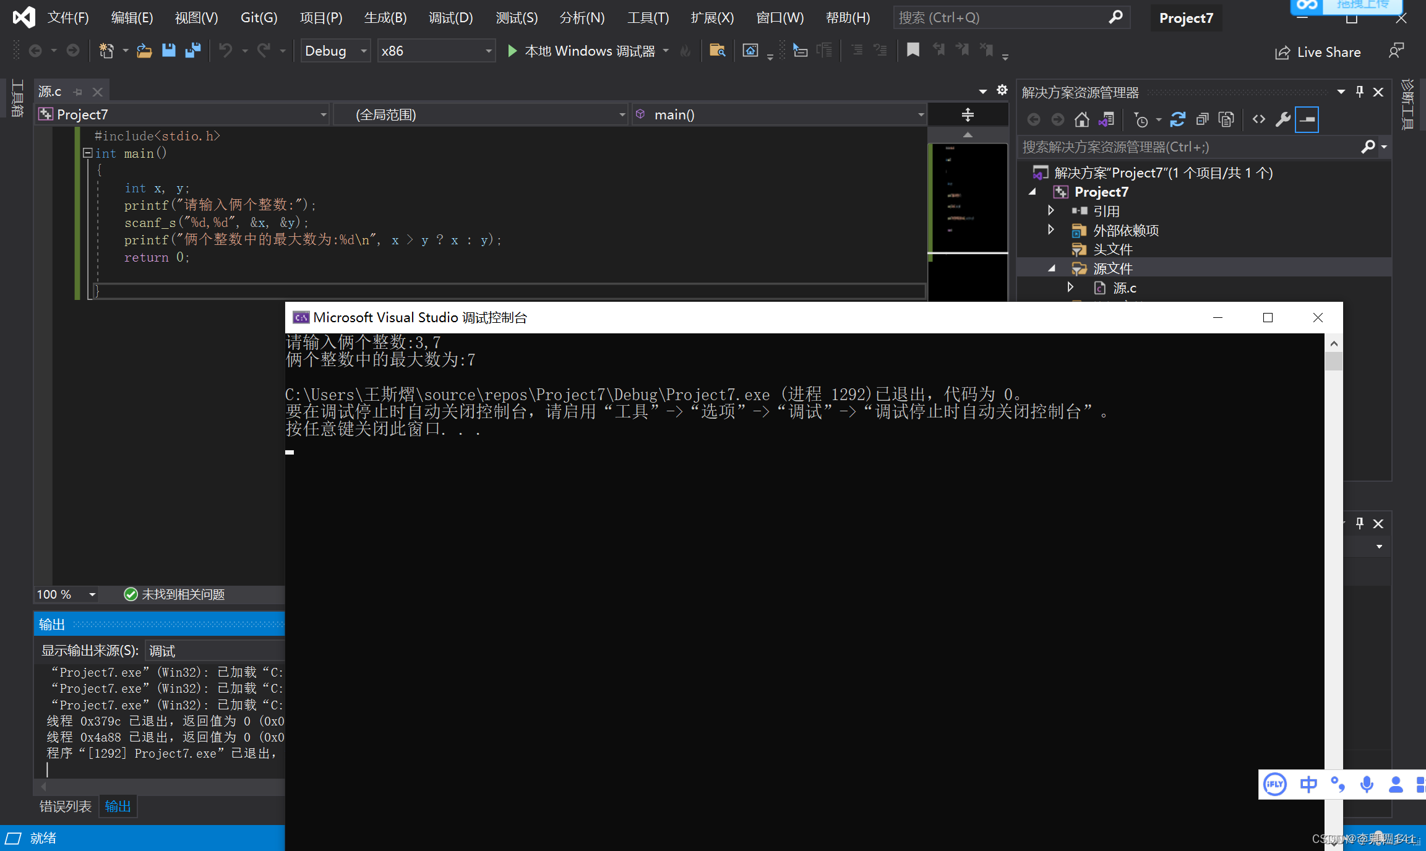Click the Solution Explorer search field
This screenshot has width=1426, height=851.
[1188, 147]
